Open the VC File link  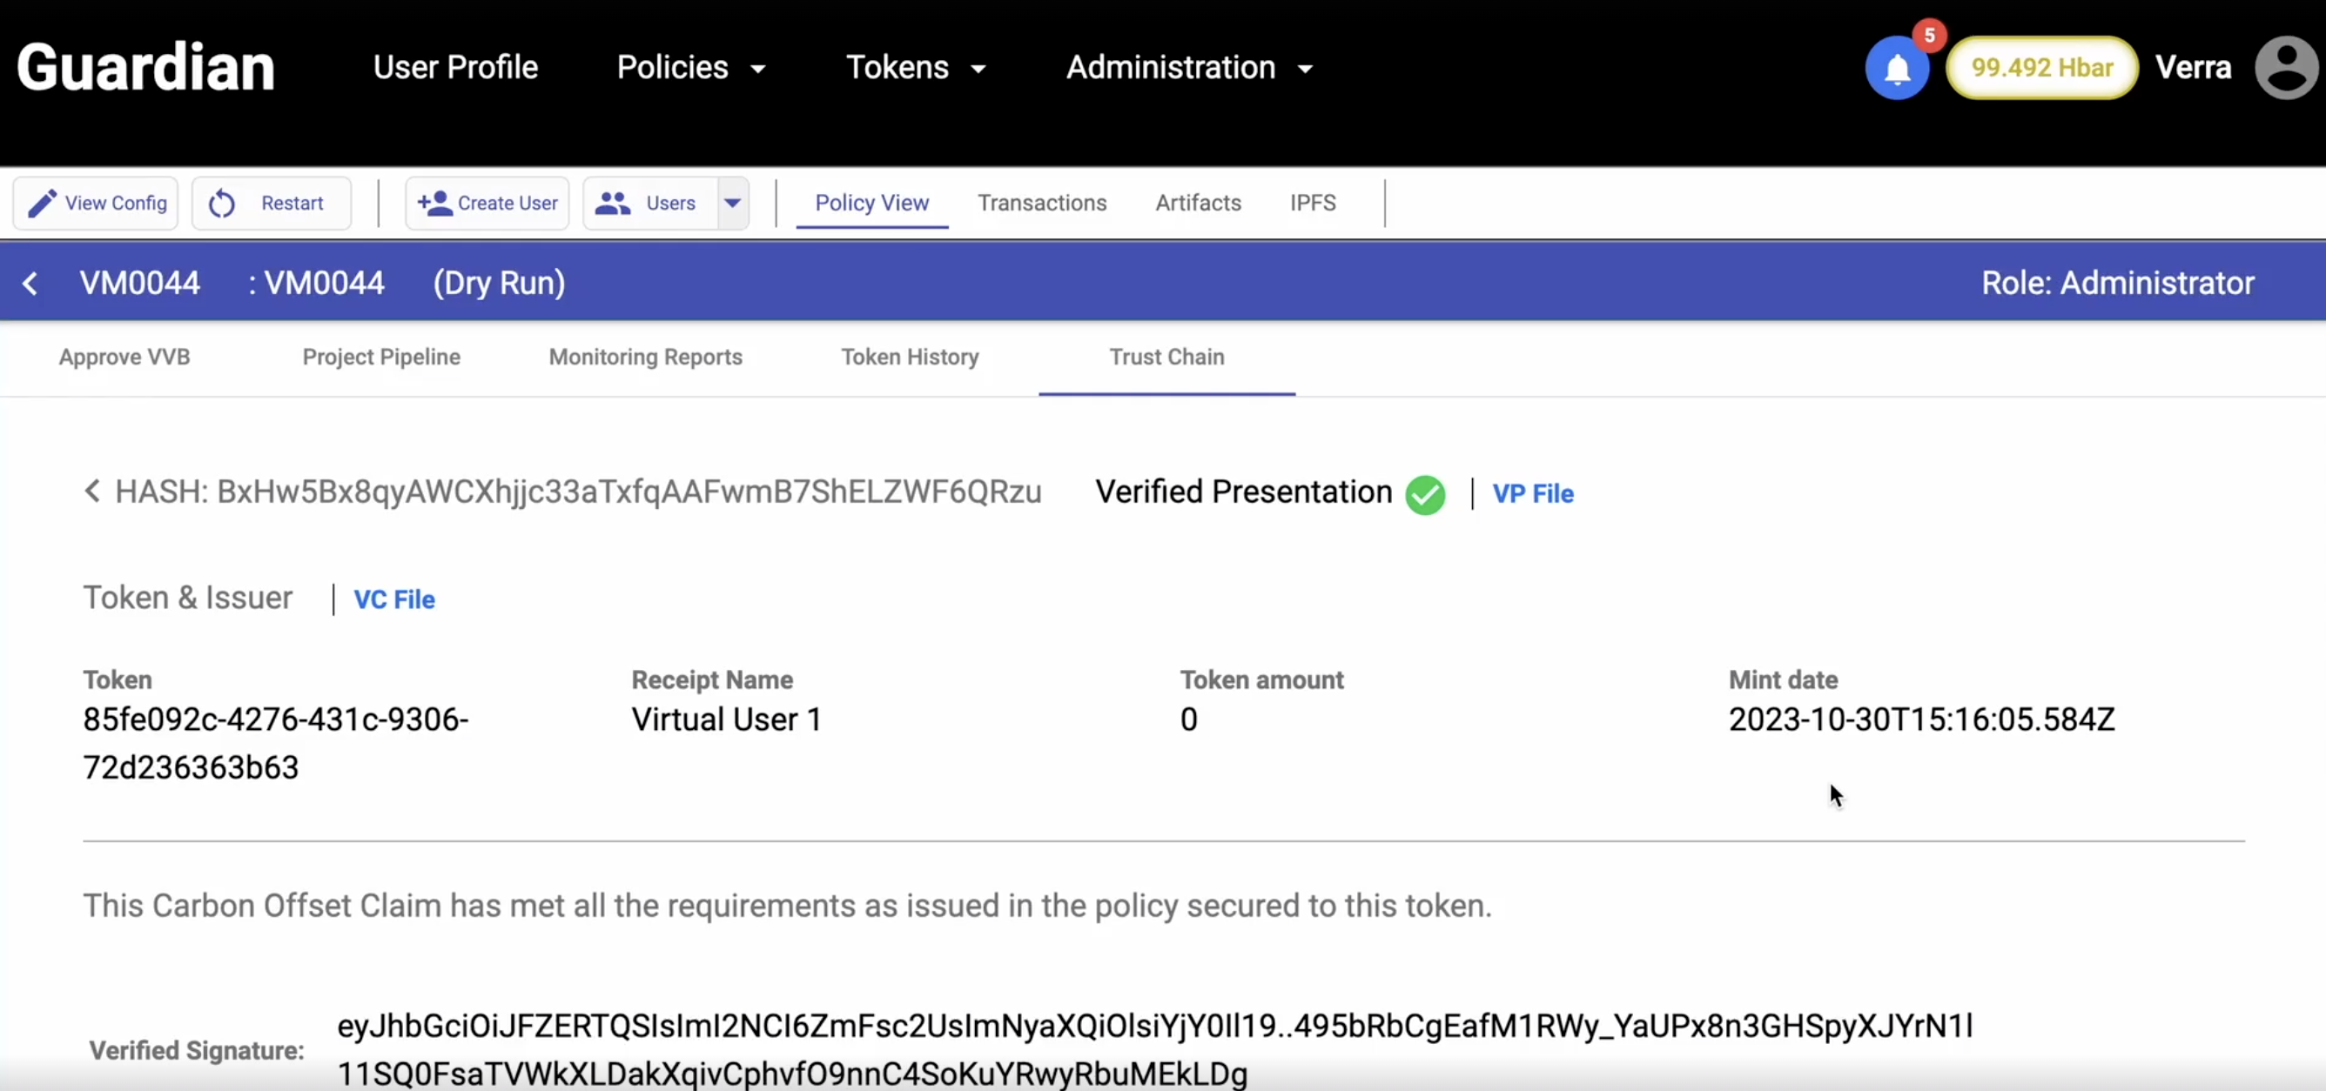pyautogui.click(x=393, y=599)
